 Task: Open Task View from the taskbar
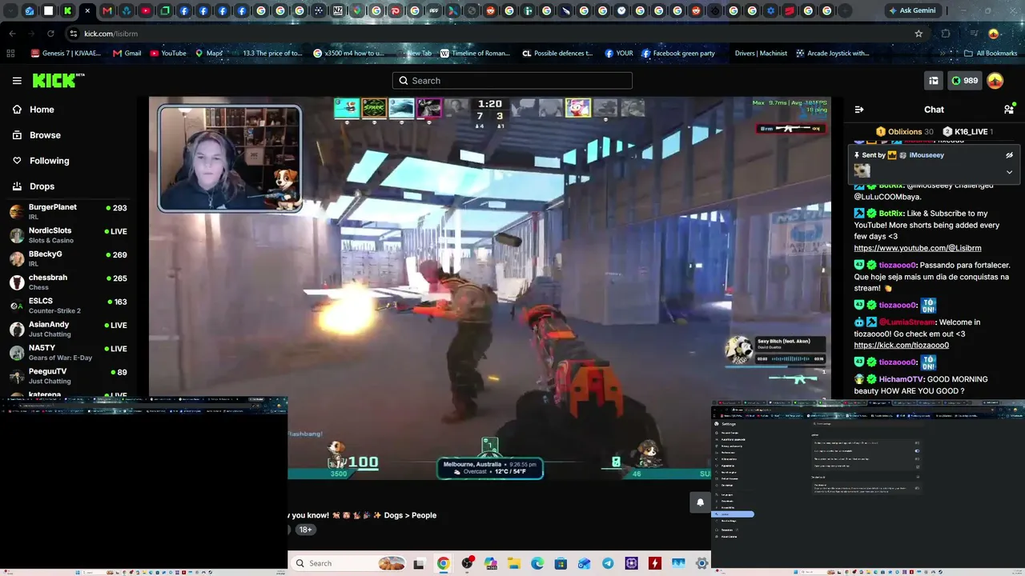pos(419,563)
